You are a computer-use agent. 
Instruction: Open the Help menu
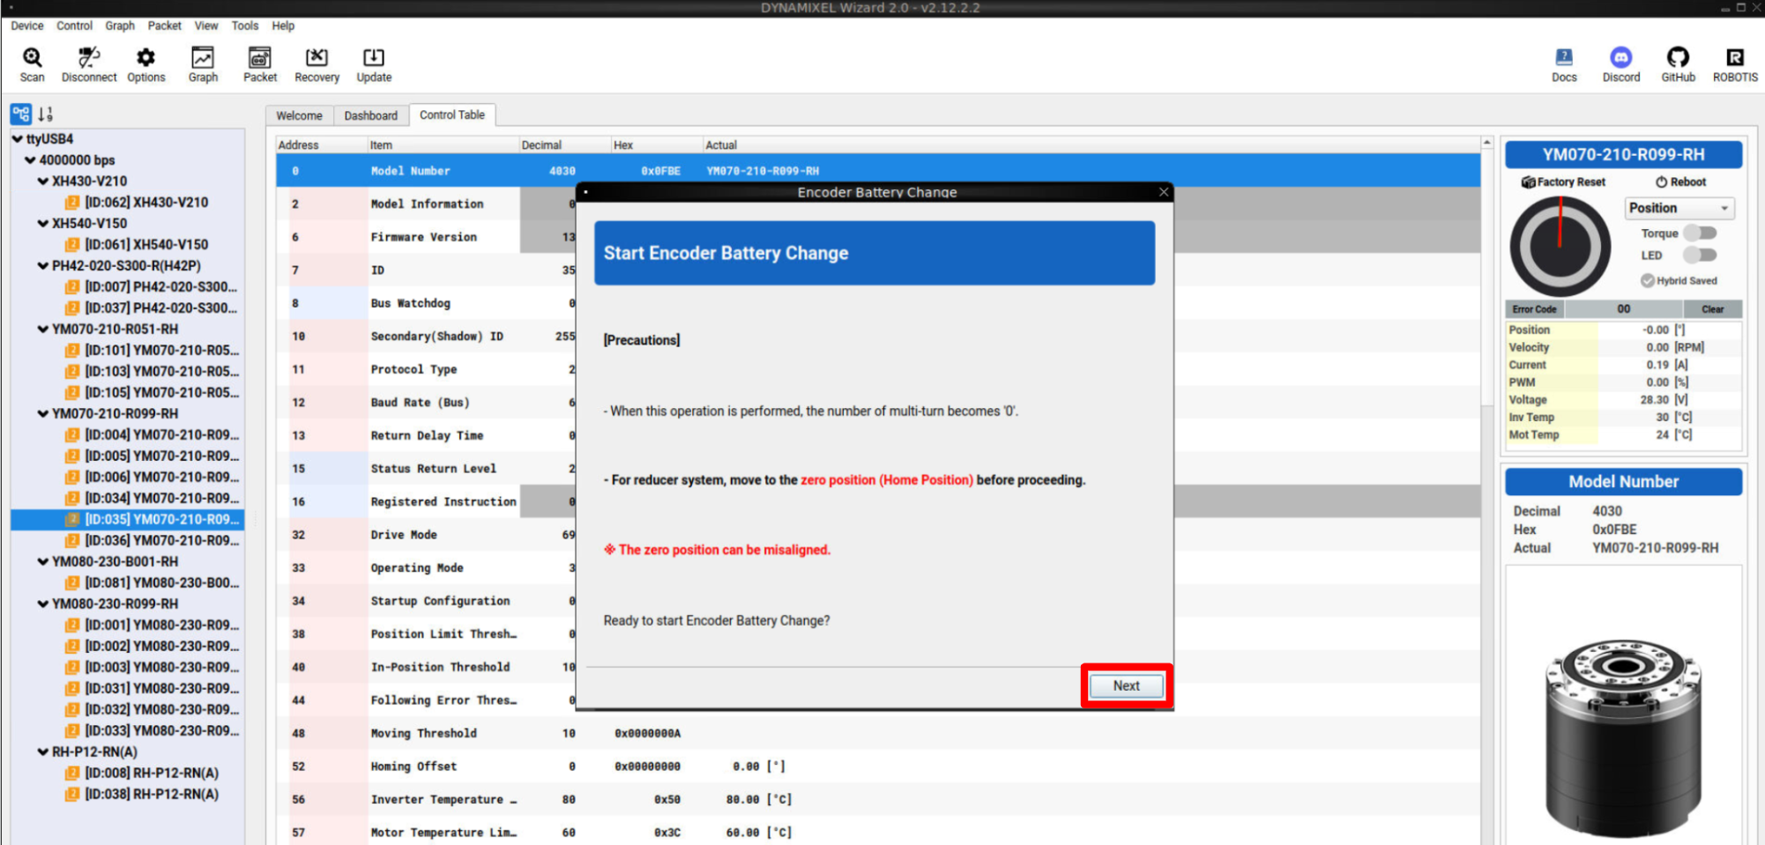(x=283, y=26)
